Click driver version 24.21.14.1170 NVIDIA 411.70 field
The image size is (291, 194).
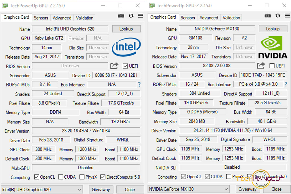[233, 130]
